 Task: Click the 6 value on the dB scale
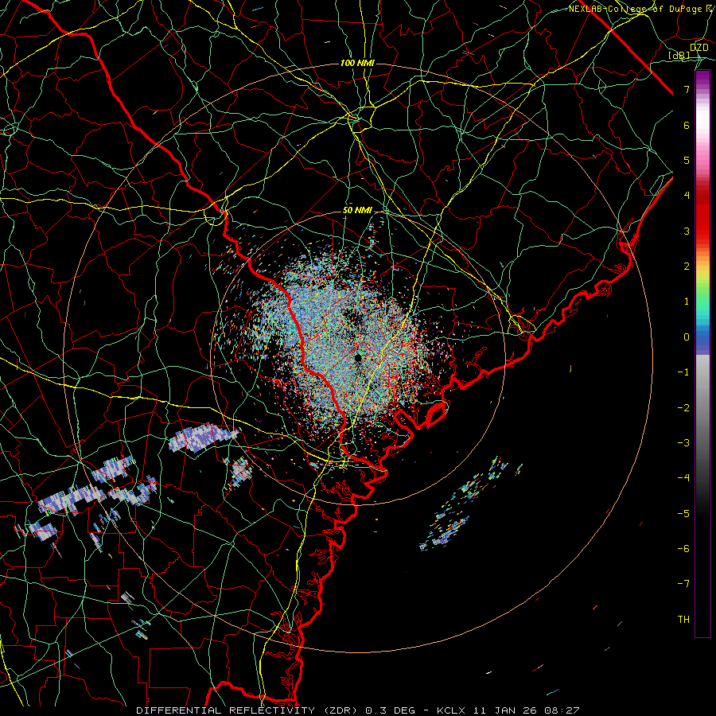click(x=687, y=125)
